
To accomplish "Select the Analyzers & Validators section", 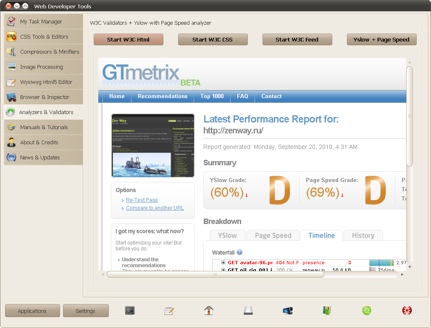I will (43, 112).
